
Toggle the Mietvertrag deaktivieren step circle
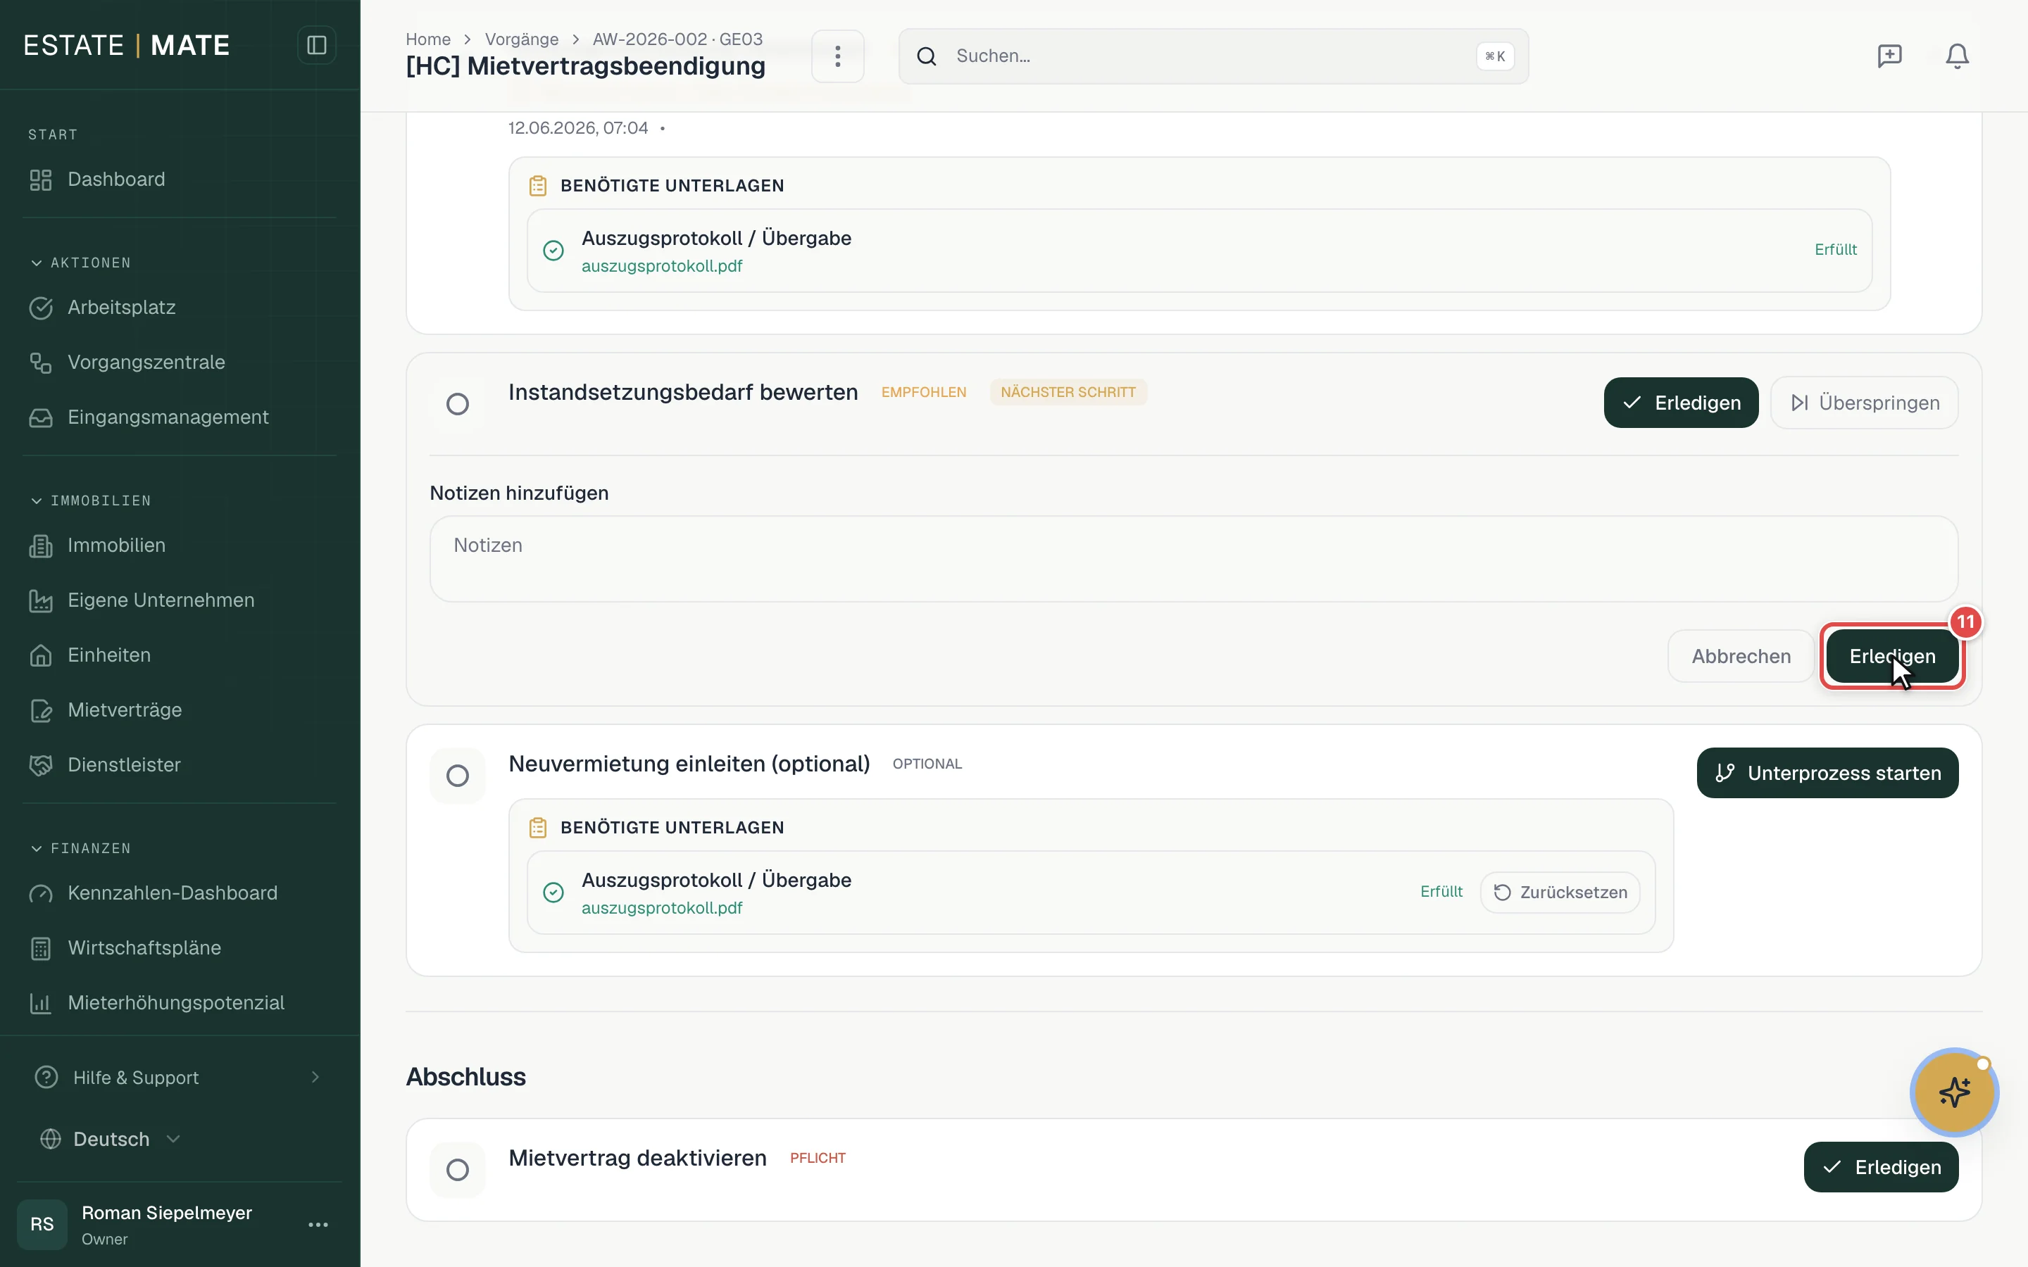coord(458,1169)
